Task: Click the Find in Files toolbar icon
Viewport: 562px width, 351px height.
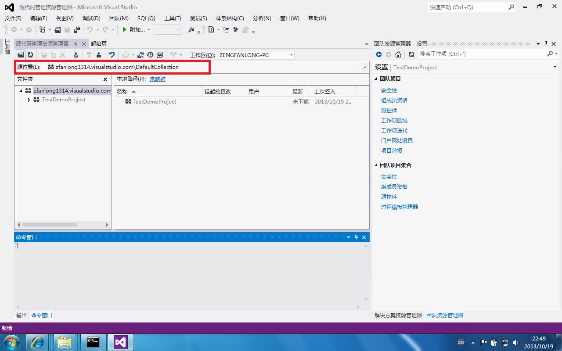Action: [x=191, y=30]
